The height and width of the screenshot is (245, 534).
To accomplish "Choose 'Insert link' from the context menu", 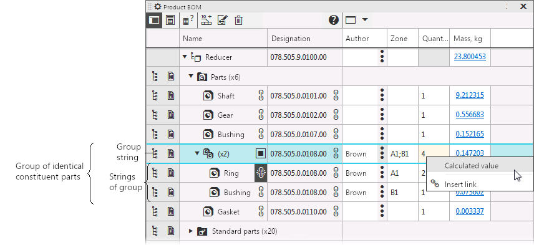I will pos(480,185).
